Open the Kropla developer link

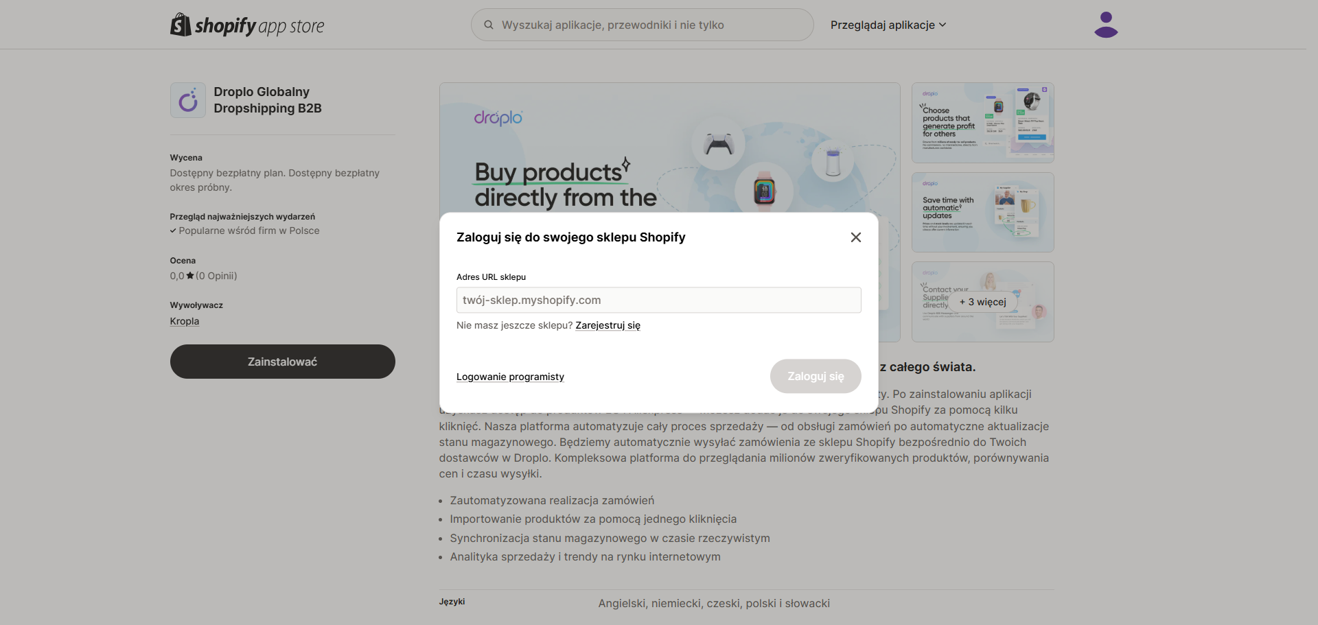(x=185, y=321)
